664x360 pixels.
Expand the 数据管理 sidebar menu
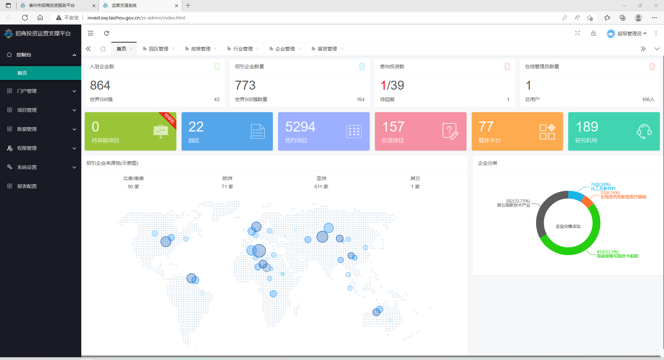pos(40,129)
